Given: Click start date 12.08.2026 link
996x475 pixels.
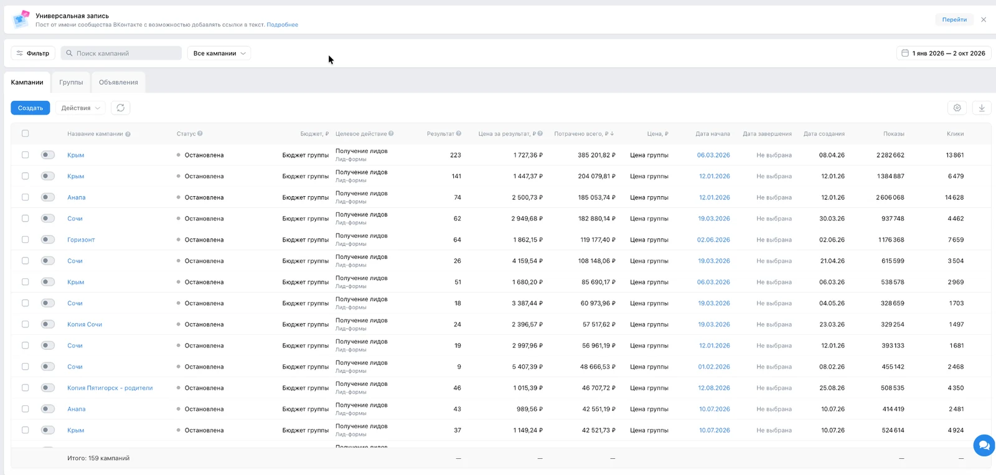Looking at the screenshot, I should [x=714, y=388].
